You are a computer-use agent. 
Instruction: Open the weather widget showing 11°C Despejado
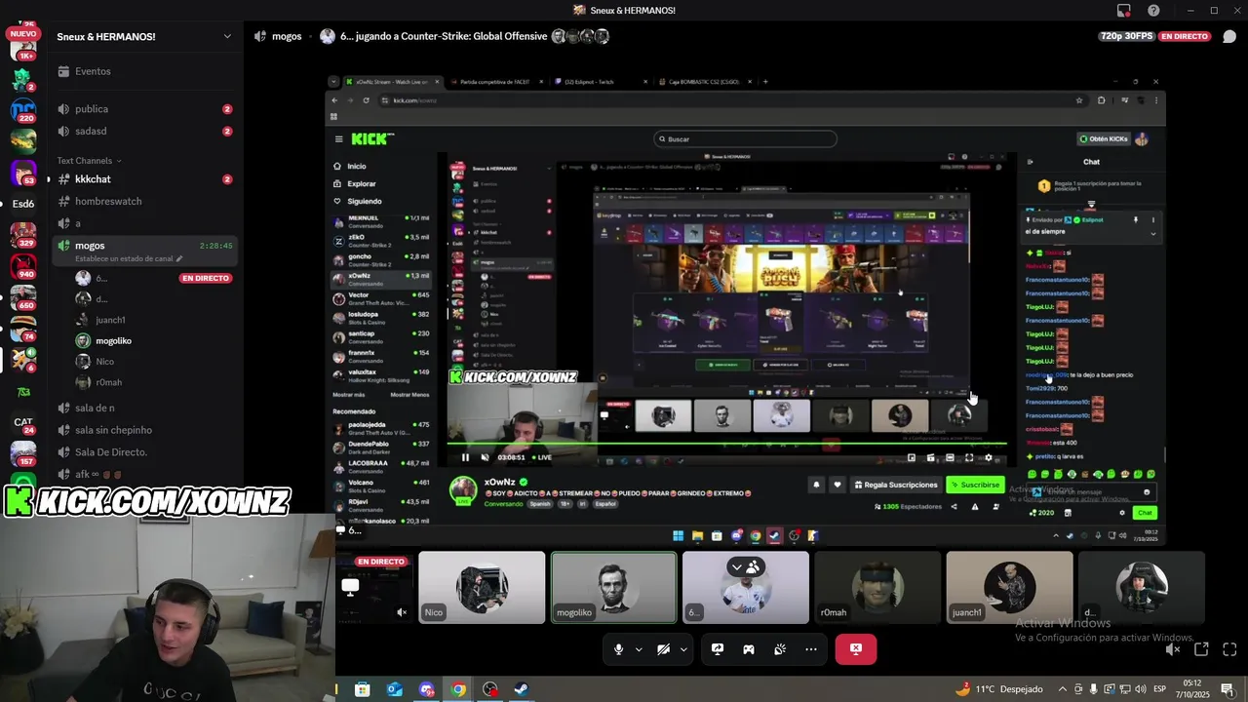click(999, 688)
